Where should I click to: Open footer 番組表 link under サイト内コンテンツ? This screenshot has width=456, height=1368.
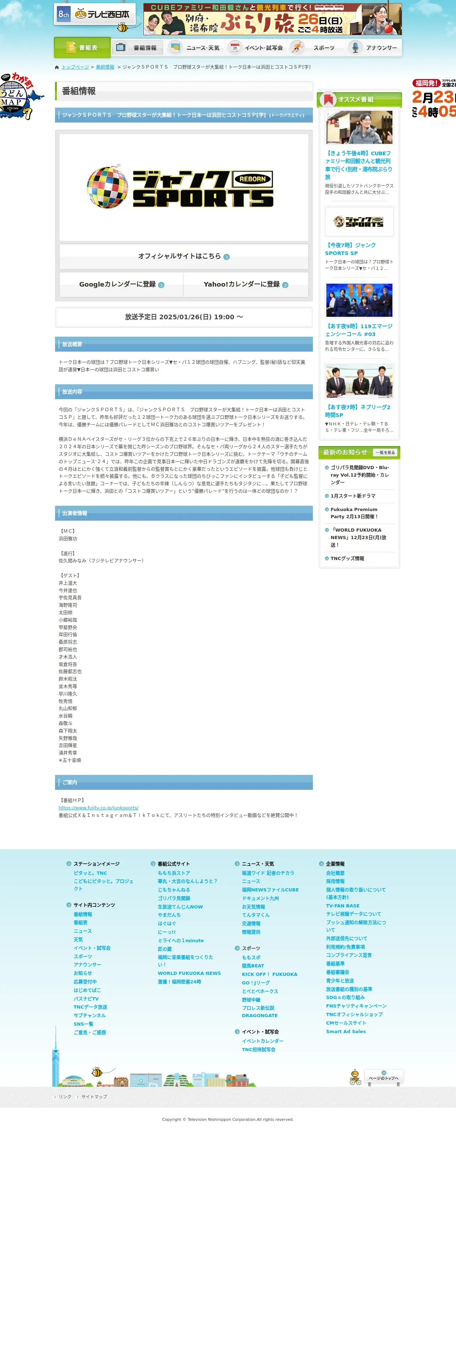(81, 922)
